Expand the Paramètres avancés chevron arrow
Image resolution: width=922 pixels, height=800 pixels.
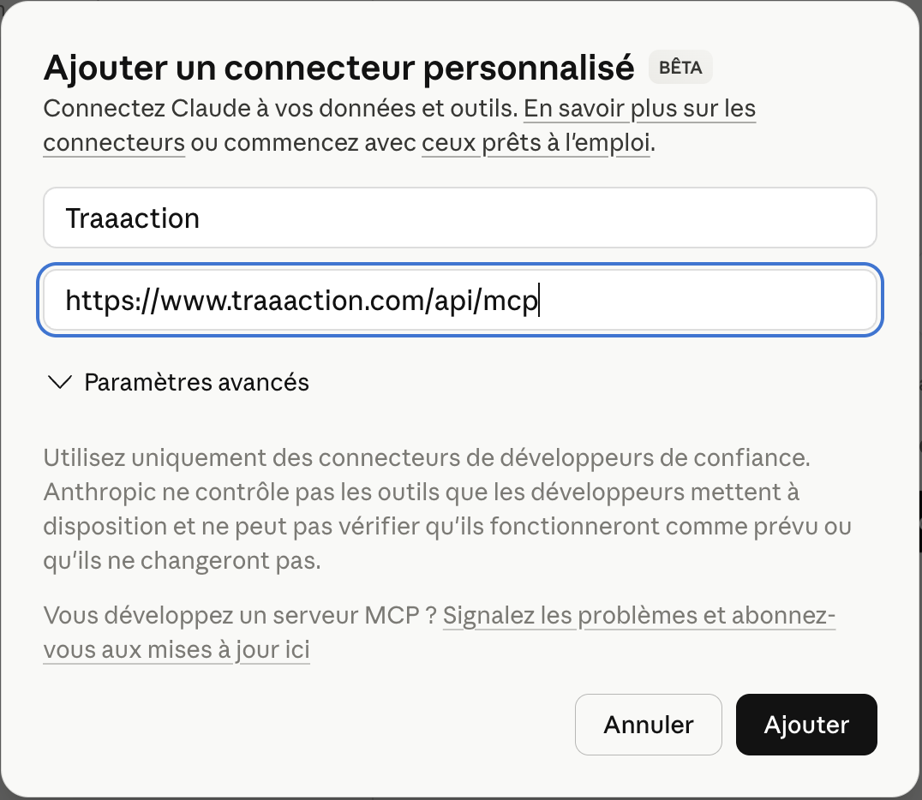click(60, 382)
